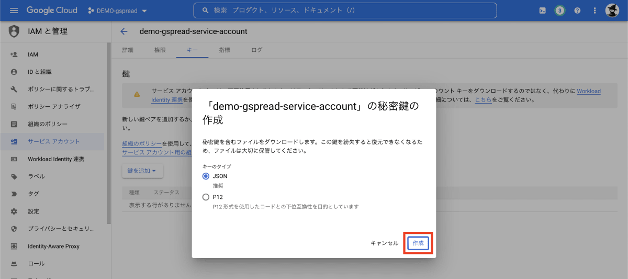Select the JSON key type radio button
628x279 pixels.
(206, 176)
